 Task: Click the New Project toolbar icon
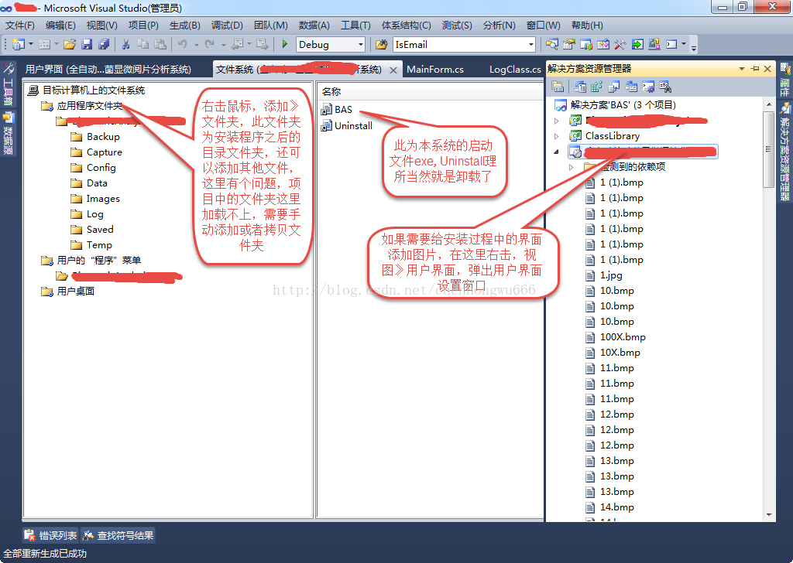click(19, 44)
